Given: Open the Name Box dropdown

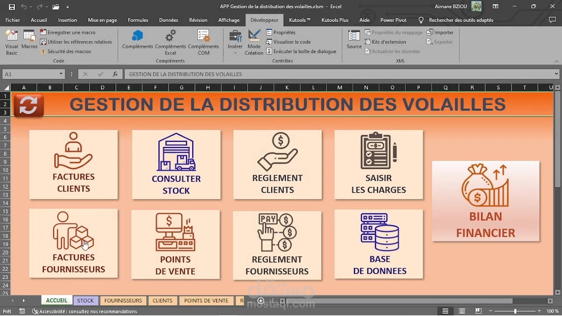Looking at the screenshot, I should pyautogui.click(x=61, y=74).
